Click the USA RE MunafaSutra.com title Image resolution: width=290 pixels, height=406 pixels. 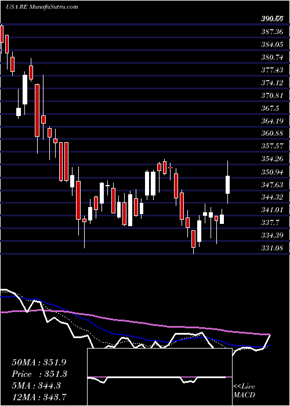pyautogui.click(x=42, y=6)
